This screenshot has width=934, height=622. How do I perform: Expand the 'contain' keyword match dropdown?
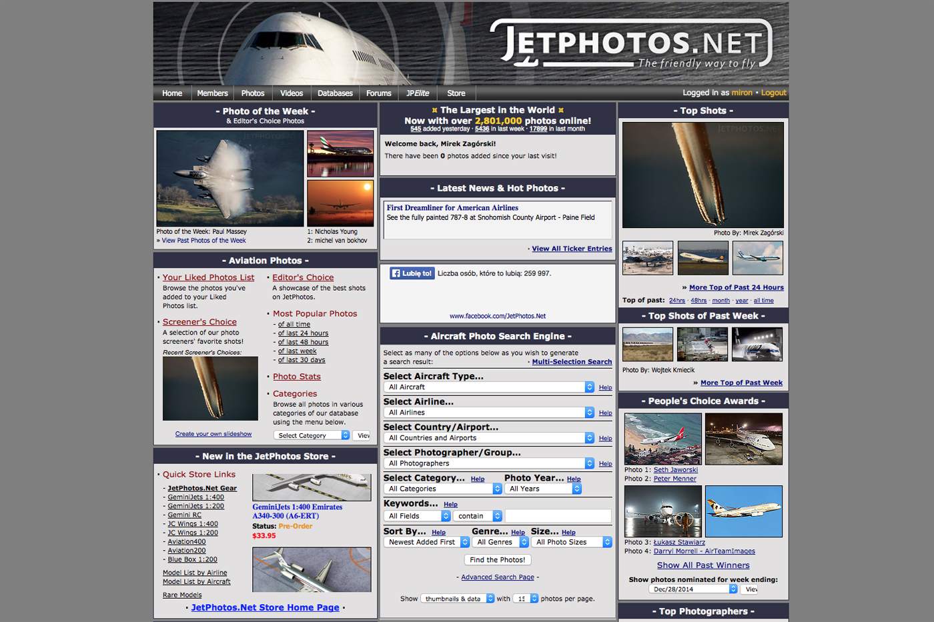[478, 516]
